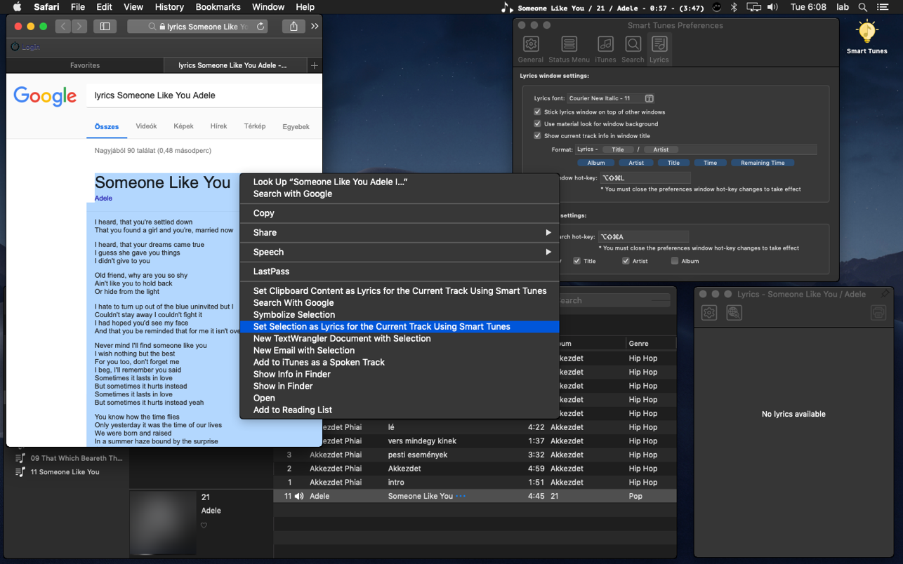This screenshot has width=903, height=564.
Task: Click the Adele artist link under song title
Action: coord(103,199)
